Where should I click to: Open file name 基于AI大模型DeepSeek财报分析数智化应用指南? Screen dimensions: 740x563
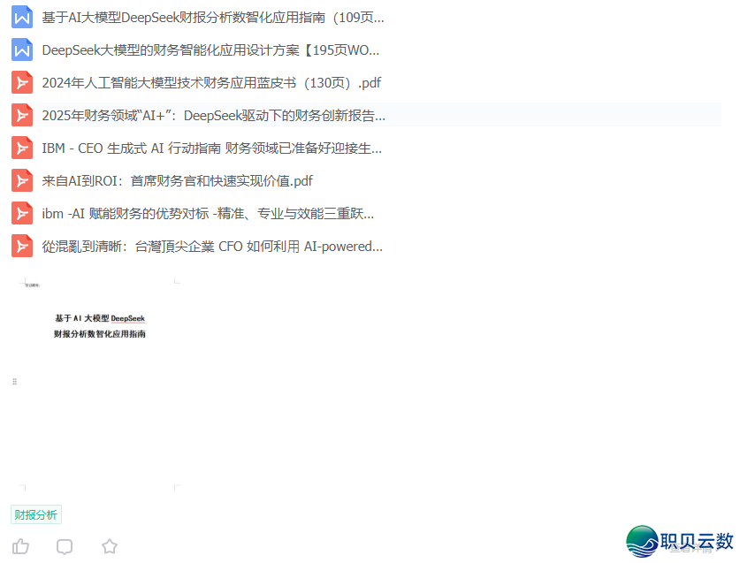pyautogui.click(x=212, y=18)
